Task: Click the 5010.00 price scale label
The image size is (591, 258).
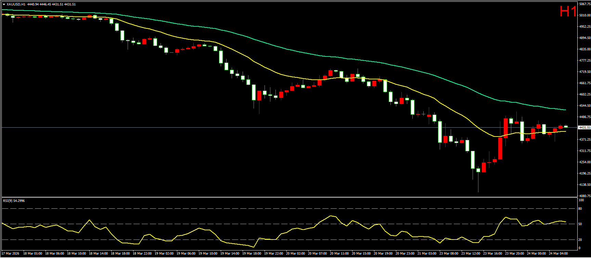Action: pos(584,15)
